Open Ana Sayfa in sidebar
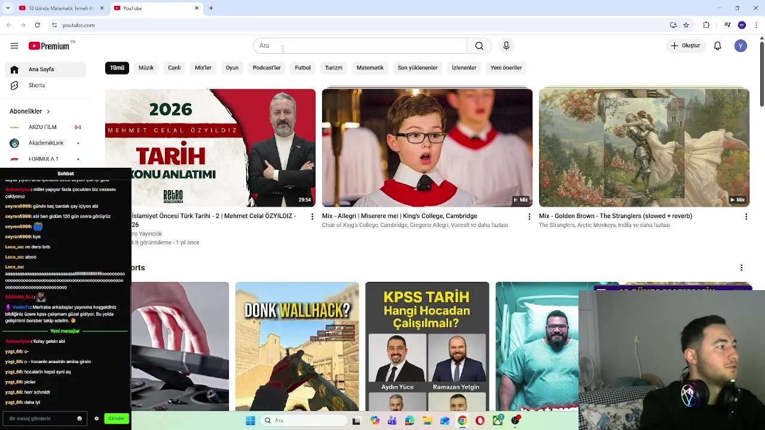 (x=45, y=69)
